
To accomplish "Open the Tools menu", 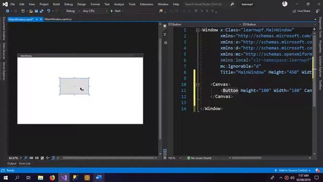I will pos(132,4).
